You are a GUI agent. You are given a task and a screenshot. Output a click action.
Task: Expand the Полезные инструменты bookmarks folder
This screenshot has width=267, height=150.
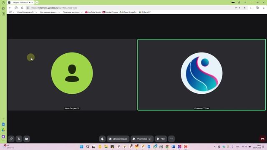(x=73, y=12)
